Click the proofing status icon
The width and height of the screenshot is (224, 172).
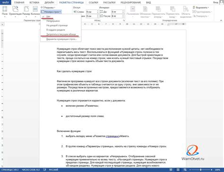click(44, 170)
